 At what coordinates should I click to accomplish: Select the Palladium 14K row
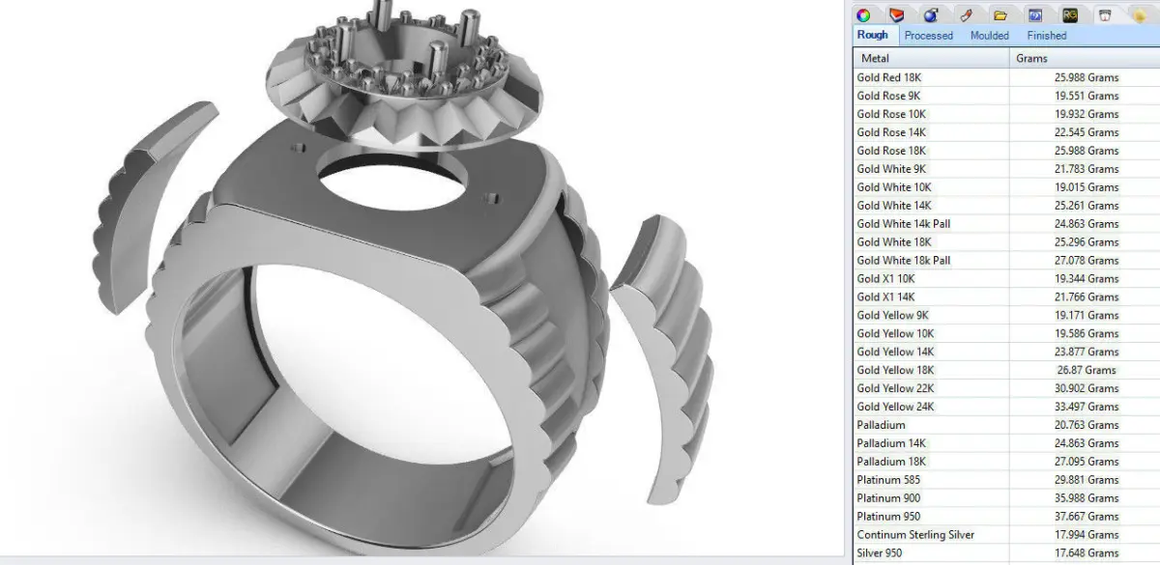pos(1006,444)
